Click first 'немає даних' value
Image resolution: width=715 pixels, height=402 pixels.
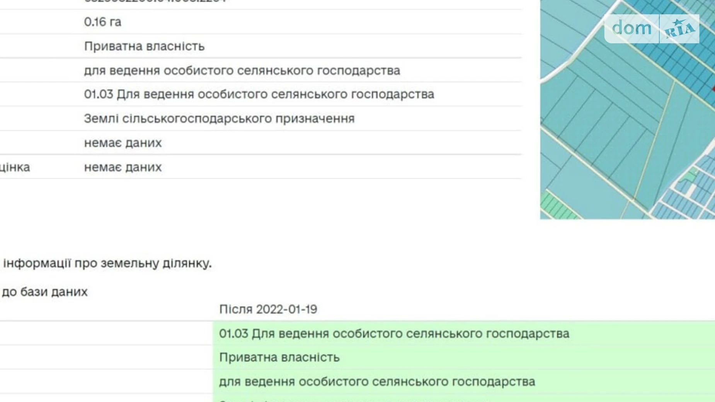(123, 143)
